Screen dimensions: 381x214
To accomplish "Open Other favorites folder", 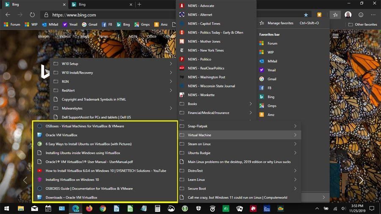I will tap(362, 24).
